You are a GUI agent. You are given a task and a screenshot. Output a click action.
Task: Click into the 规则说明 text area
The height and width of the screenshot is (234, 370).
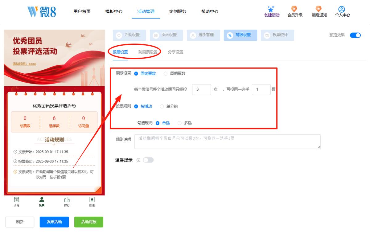(228, 142)
